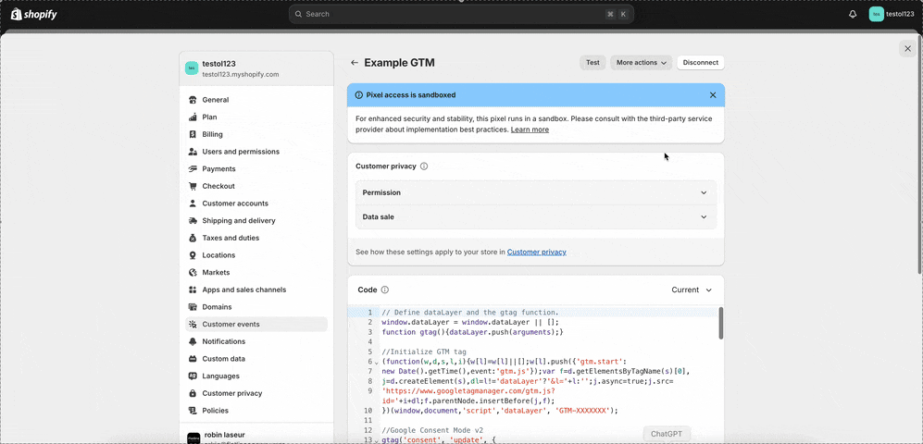Click the Customer accounts person icon
Viewport: 923px width, 444px height.
click(193, 203)
